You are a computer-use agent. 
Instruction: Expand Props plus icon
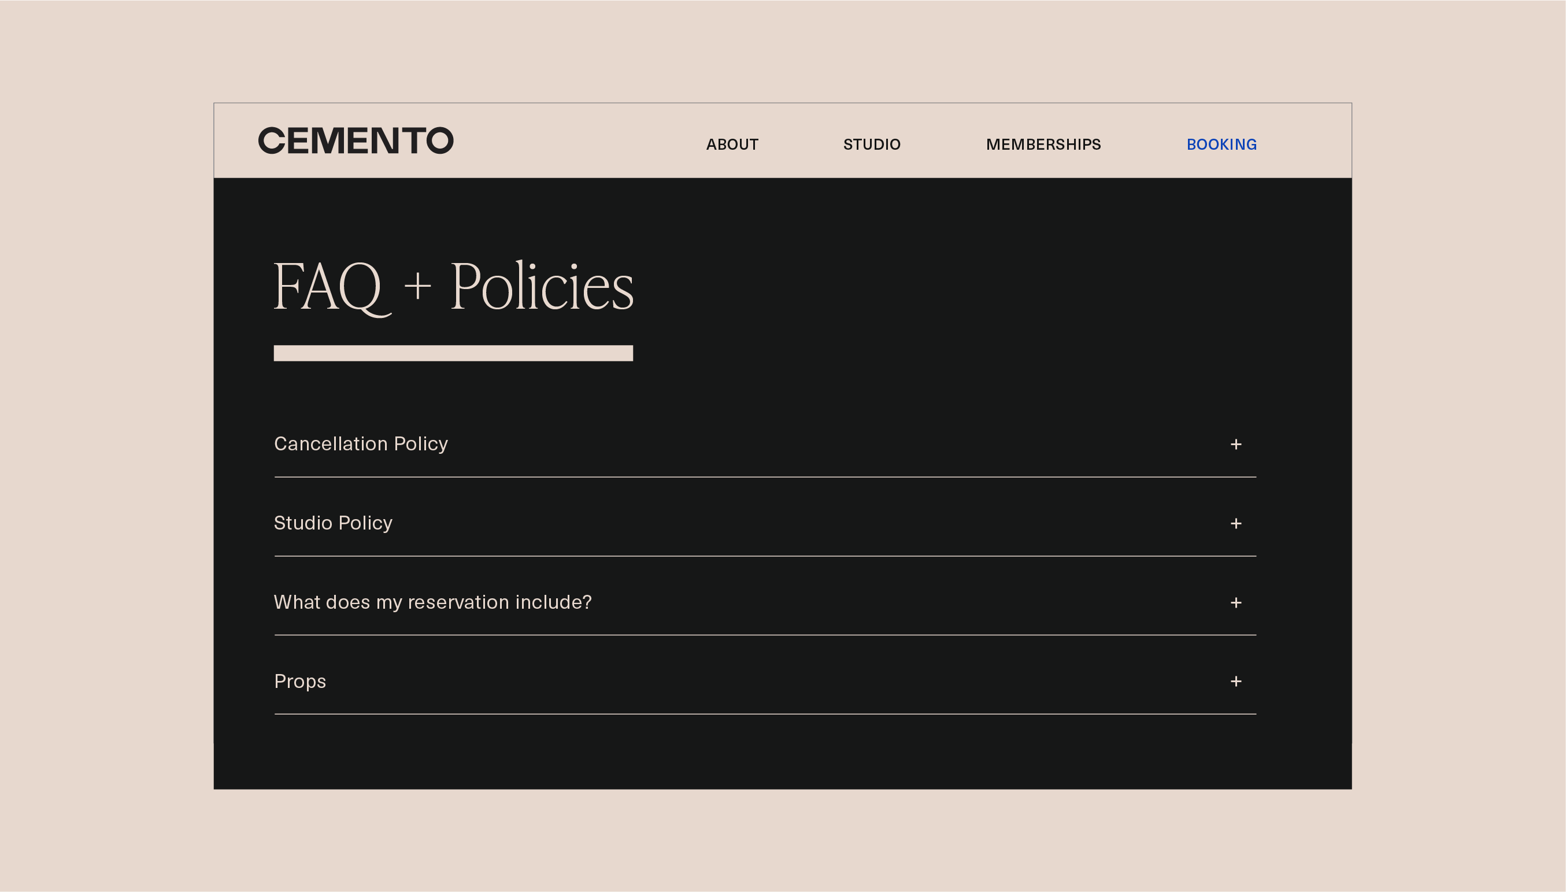(x=1235, y=681)
